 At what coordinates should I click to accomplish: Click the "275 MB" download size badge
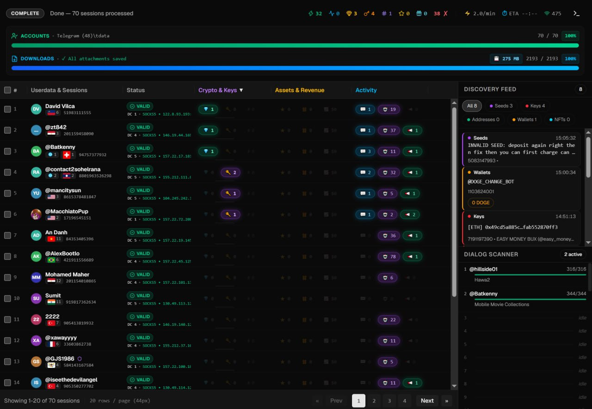point(506,59)
